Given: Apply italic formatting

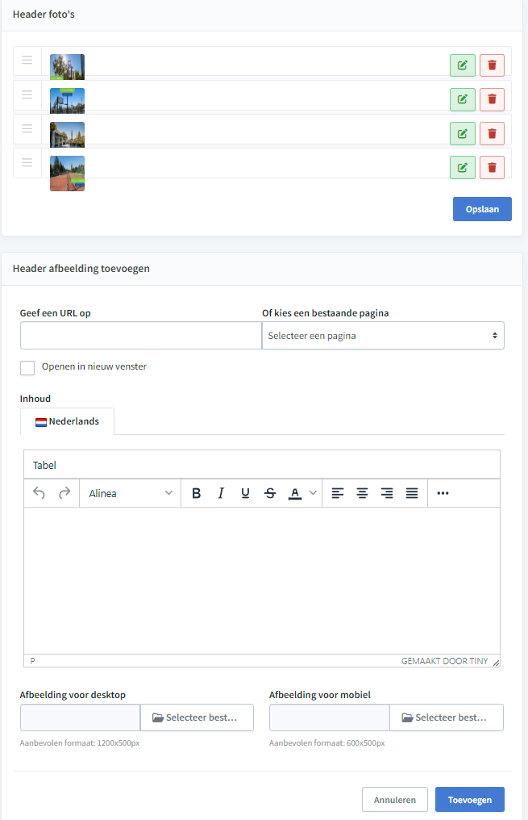Looking at the screenshot, I should pyautogui.click(x=221, y=493).
